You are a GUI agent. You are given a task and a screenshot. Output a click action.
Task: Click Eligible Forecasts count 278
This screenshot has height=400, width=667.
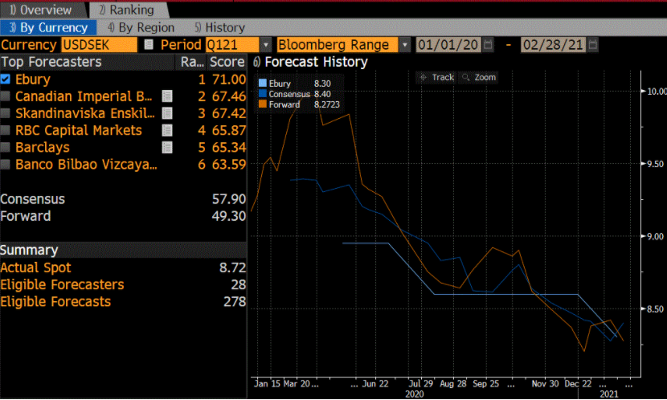click(235, 301)
